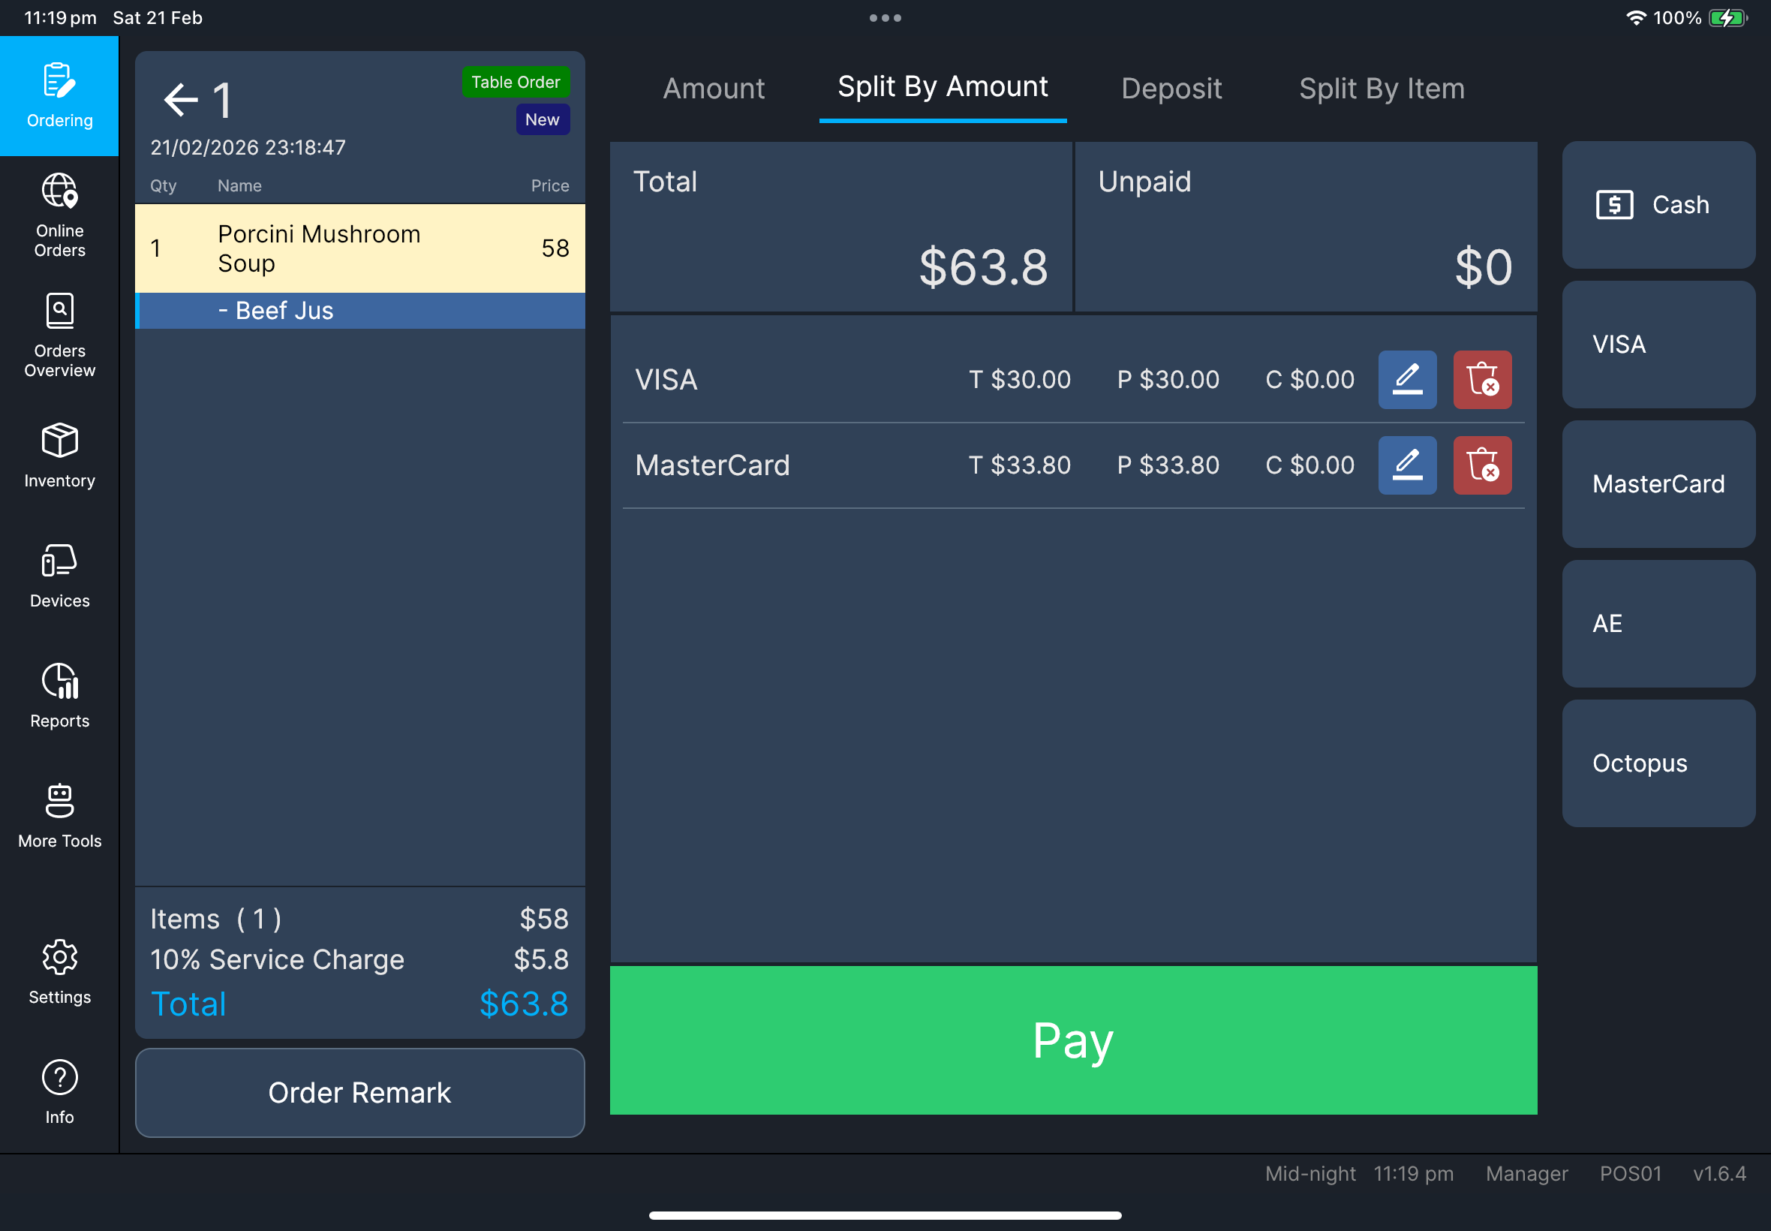Open the Split By Item tab
1771x1231 pixels.
[1380, 88]
